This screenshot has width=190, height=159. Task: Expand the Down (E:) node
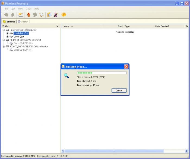(8, 36)
